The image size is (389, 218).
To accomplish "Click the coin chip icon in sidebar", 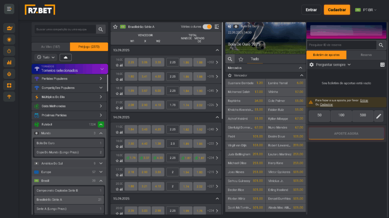I will coord(9,74).
